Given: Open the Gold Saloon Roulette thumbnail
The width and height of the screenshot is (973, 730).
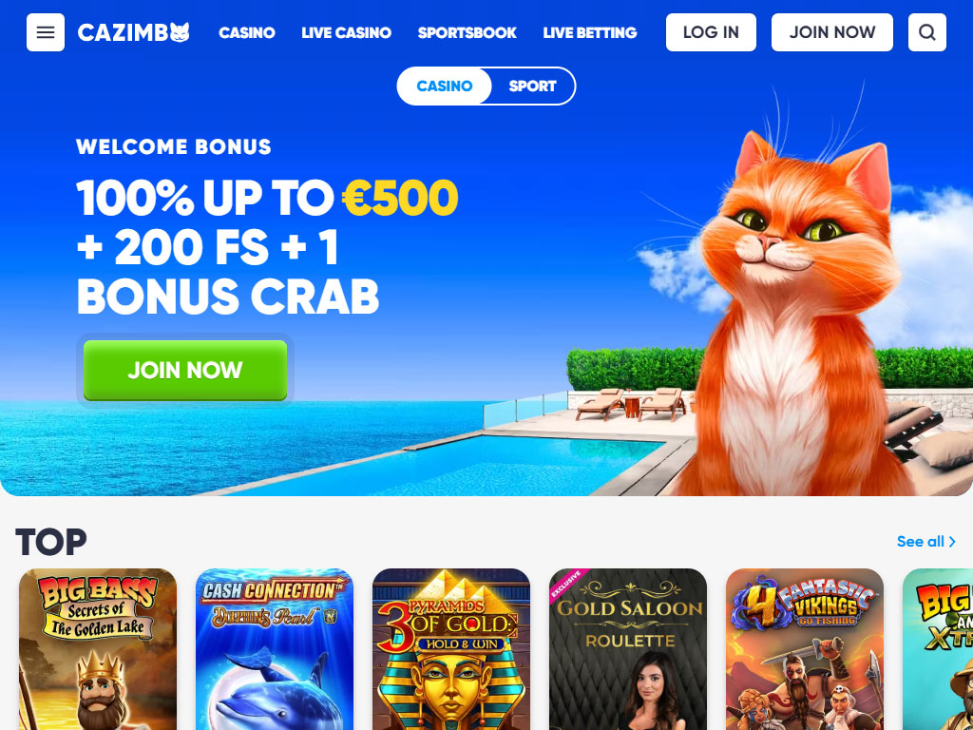Looking at the screenshot, I should tap(628, 648).
